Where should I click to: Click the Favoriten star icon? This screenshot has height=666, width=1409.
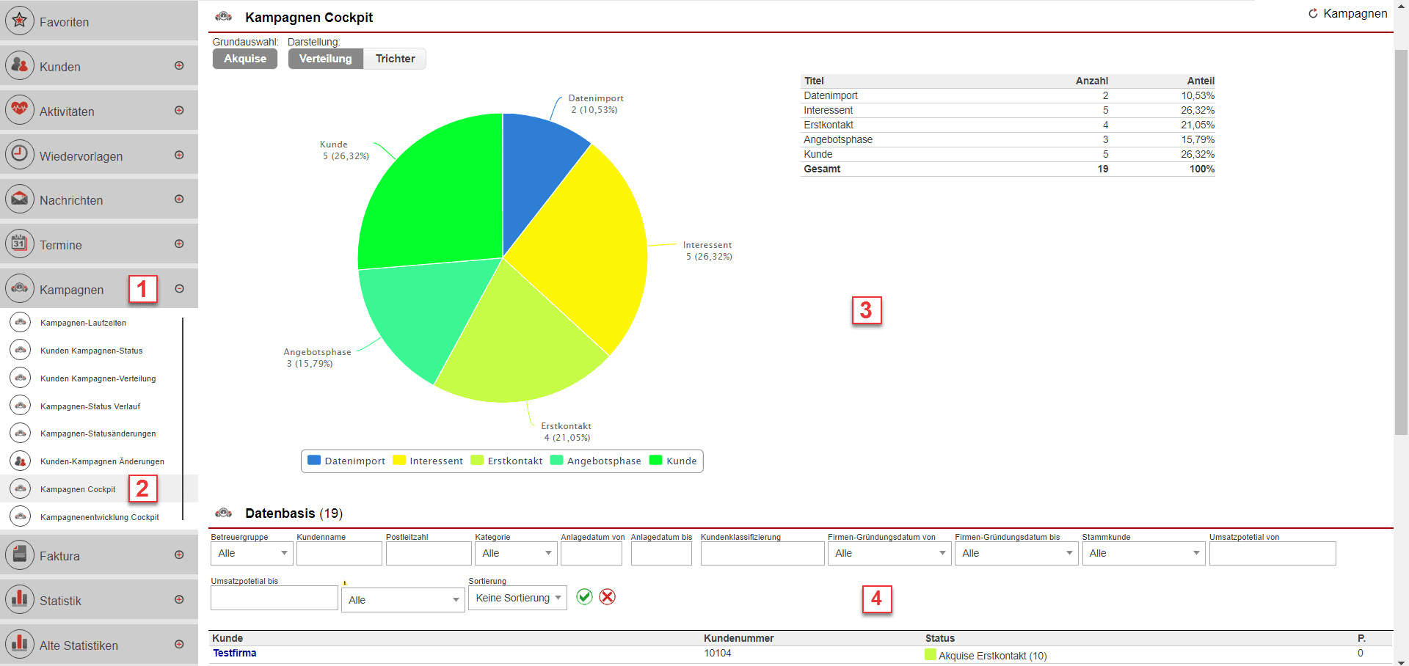(20, 21)
